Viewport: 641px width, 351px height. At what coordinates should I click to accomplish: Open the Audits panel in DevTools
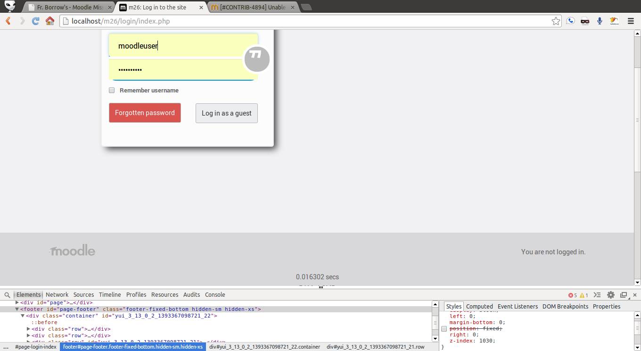coord(191,294)
